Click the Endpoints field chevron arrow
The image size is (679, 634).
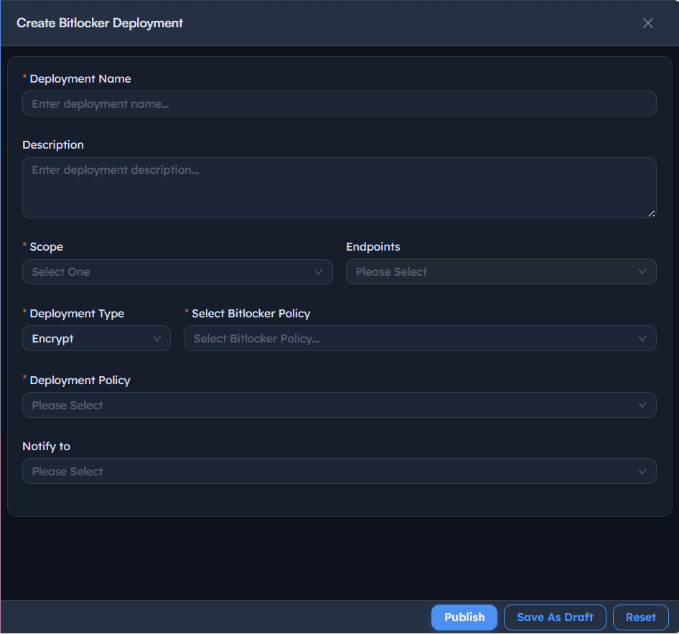pyautogui.click(x=642, y=271)
